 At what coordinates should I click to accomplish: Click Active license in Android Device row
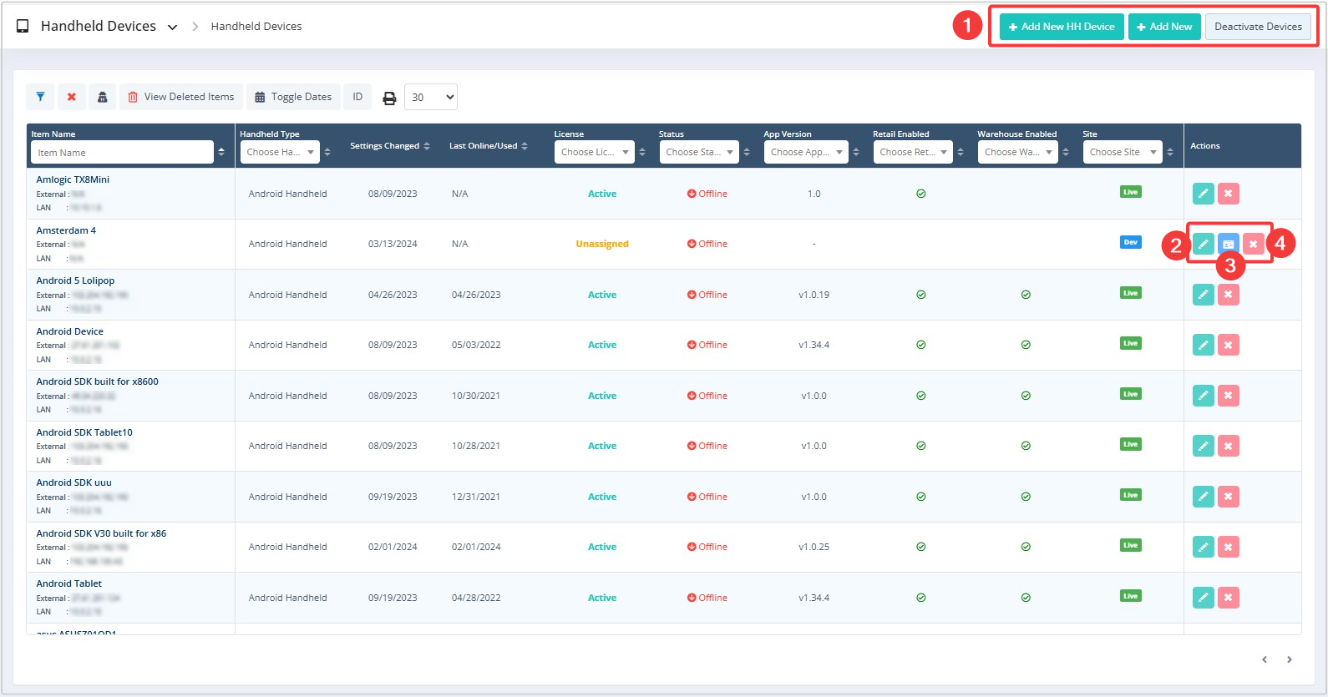(x=602, y=345)
